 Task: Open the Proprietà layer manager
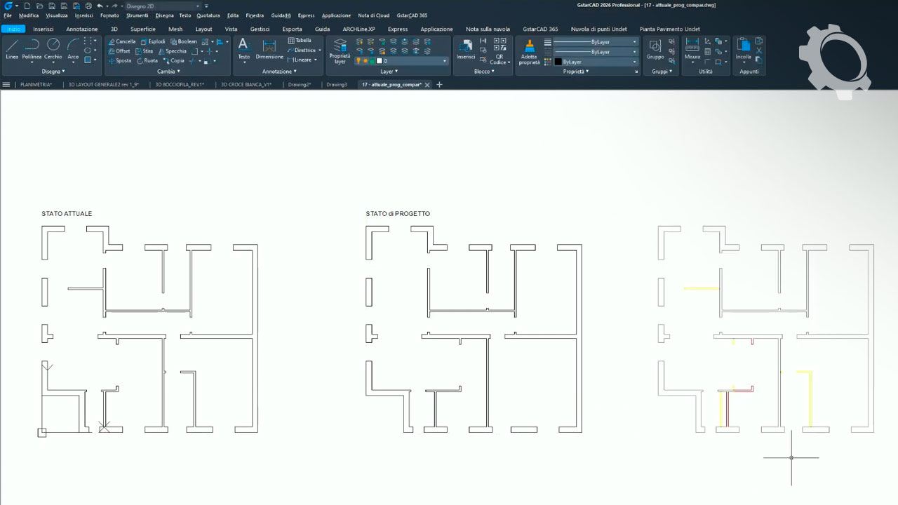[x=340, y=50]
